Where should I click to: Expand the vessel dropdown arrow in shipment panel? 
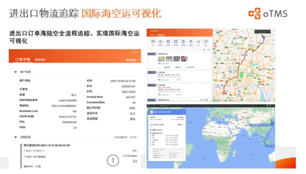(184, 124)
